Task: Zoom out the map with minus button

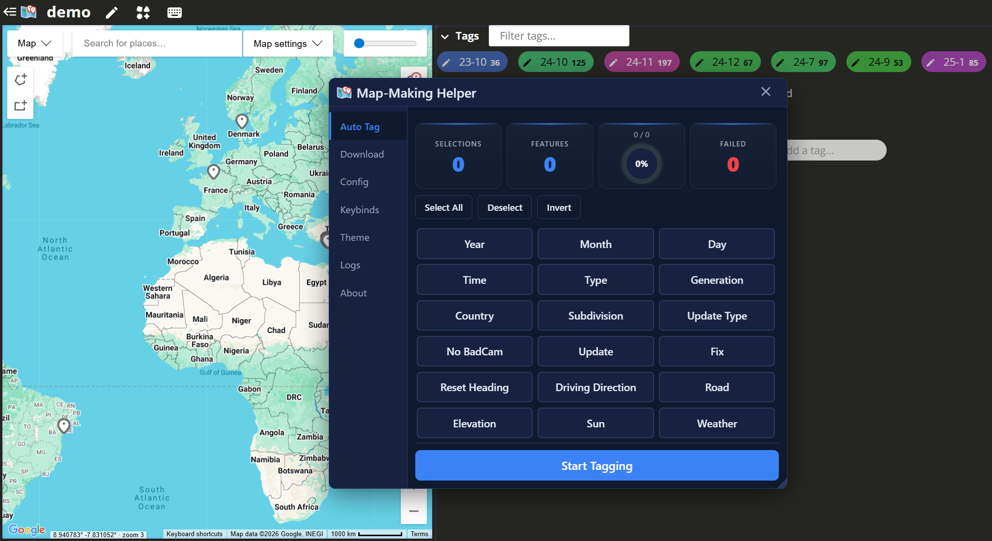Action: [414, 511]
